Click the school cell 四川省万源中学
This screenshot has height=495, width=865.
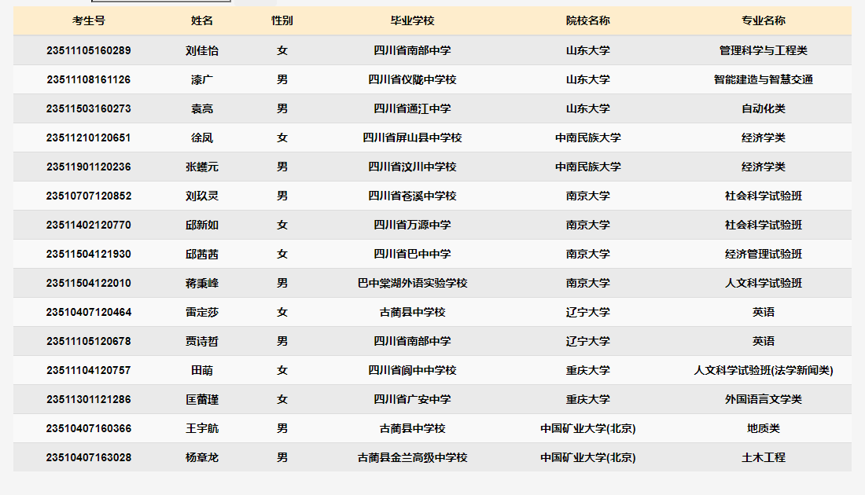(412, 225)
